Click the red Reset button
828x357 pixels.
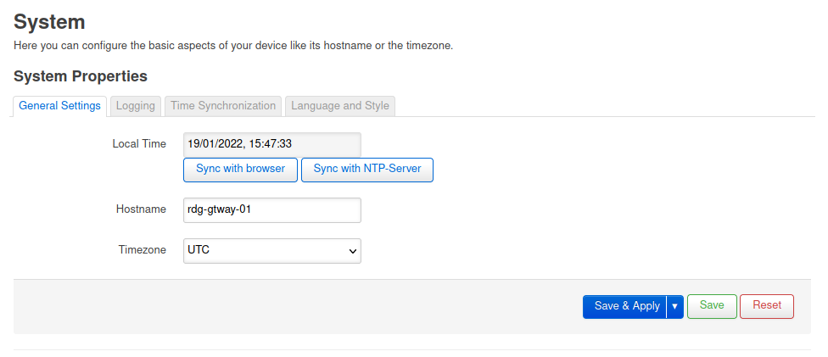coord(767,306)
